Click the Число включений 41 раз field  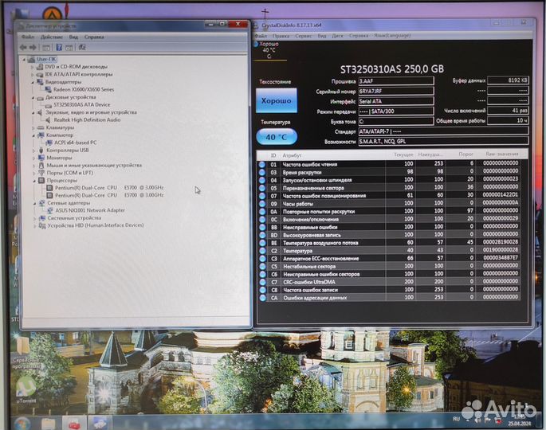click(508, 110)
